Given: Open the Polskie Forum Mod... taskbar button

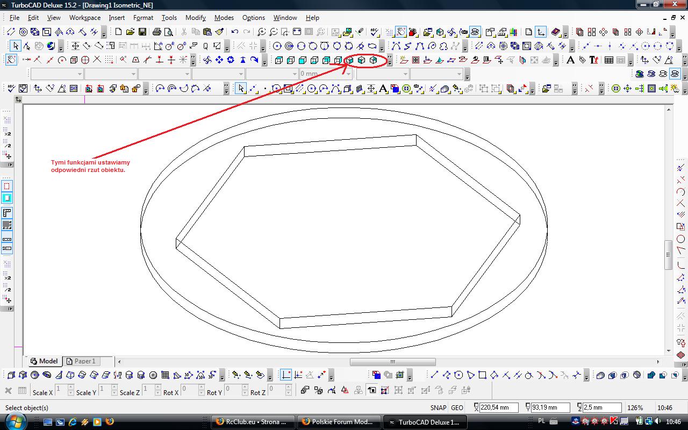Looking at the screenshot, I should pos(338,422).
